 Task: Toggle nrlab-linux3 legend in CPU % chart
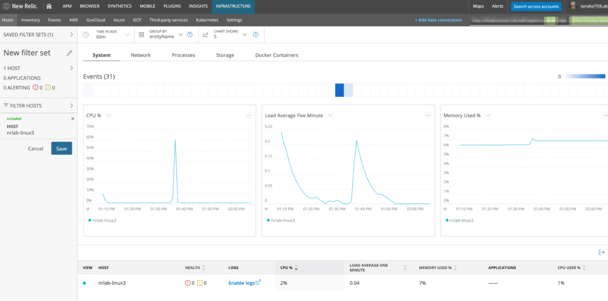[102, 220]
